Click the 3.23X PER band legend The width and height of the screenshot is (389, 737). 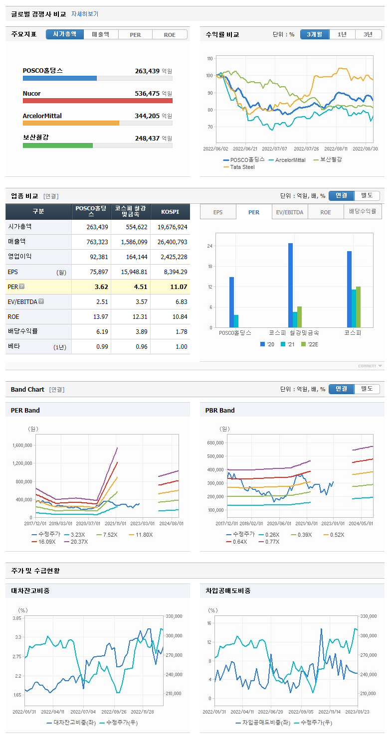pyautogui.click(x=74, y=534)
